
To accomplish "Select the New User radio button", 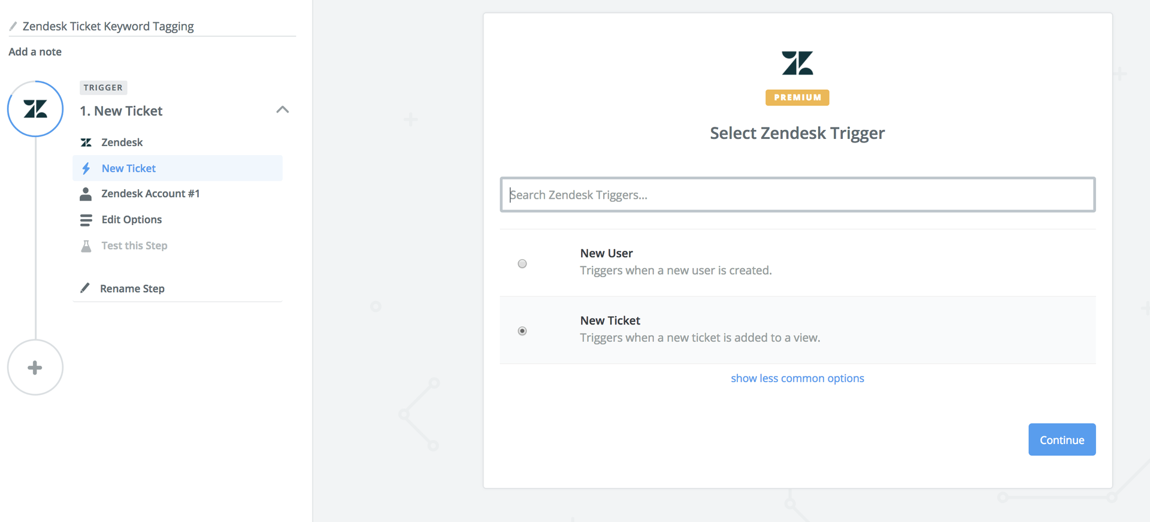I will pos(522,263).
